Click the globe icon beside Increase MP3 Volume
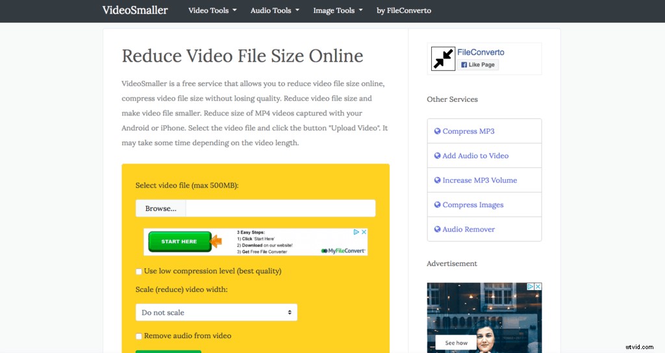 437,180
